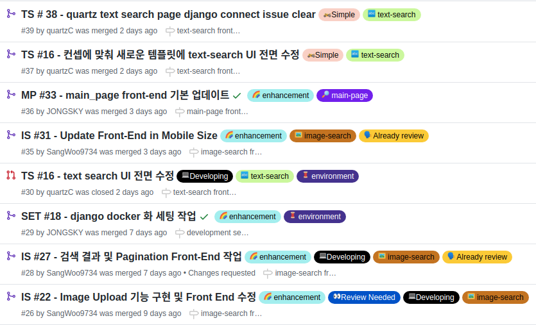
Task: Open milestone icon in #35 row
Action: 193,153
